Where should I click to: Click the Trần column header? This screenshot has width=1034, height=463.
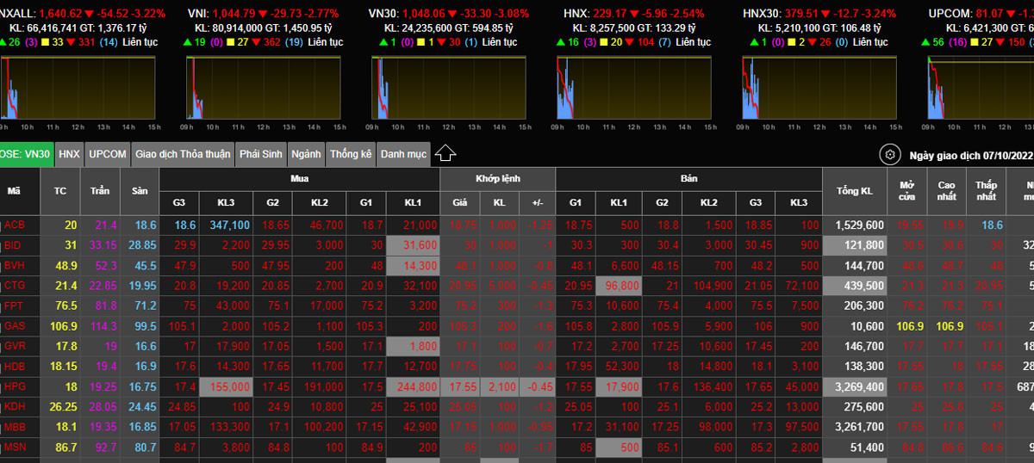click(100, 191)
